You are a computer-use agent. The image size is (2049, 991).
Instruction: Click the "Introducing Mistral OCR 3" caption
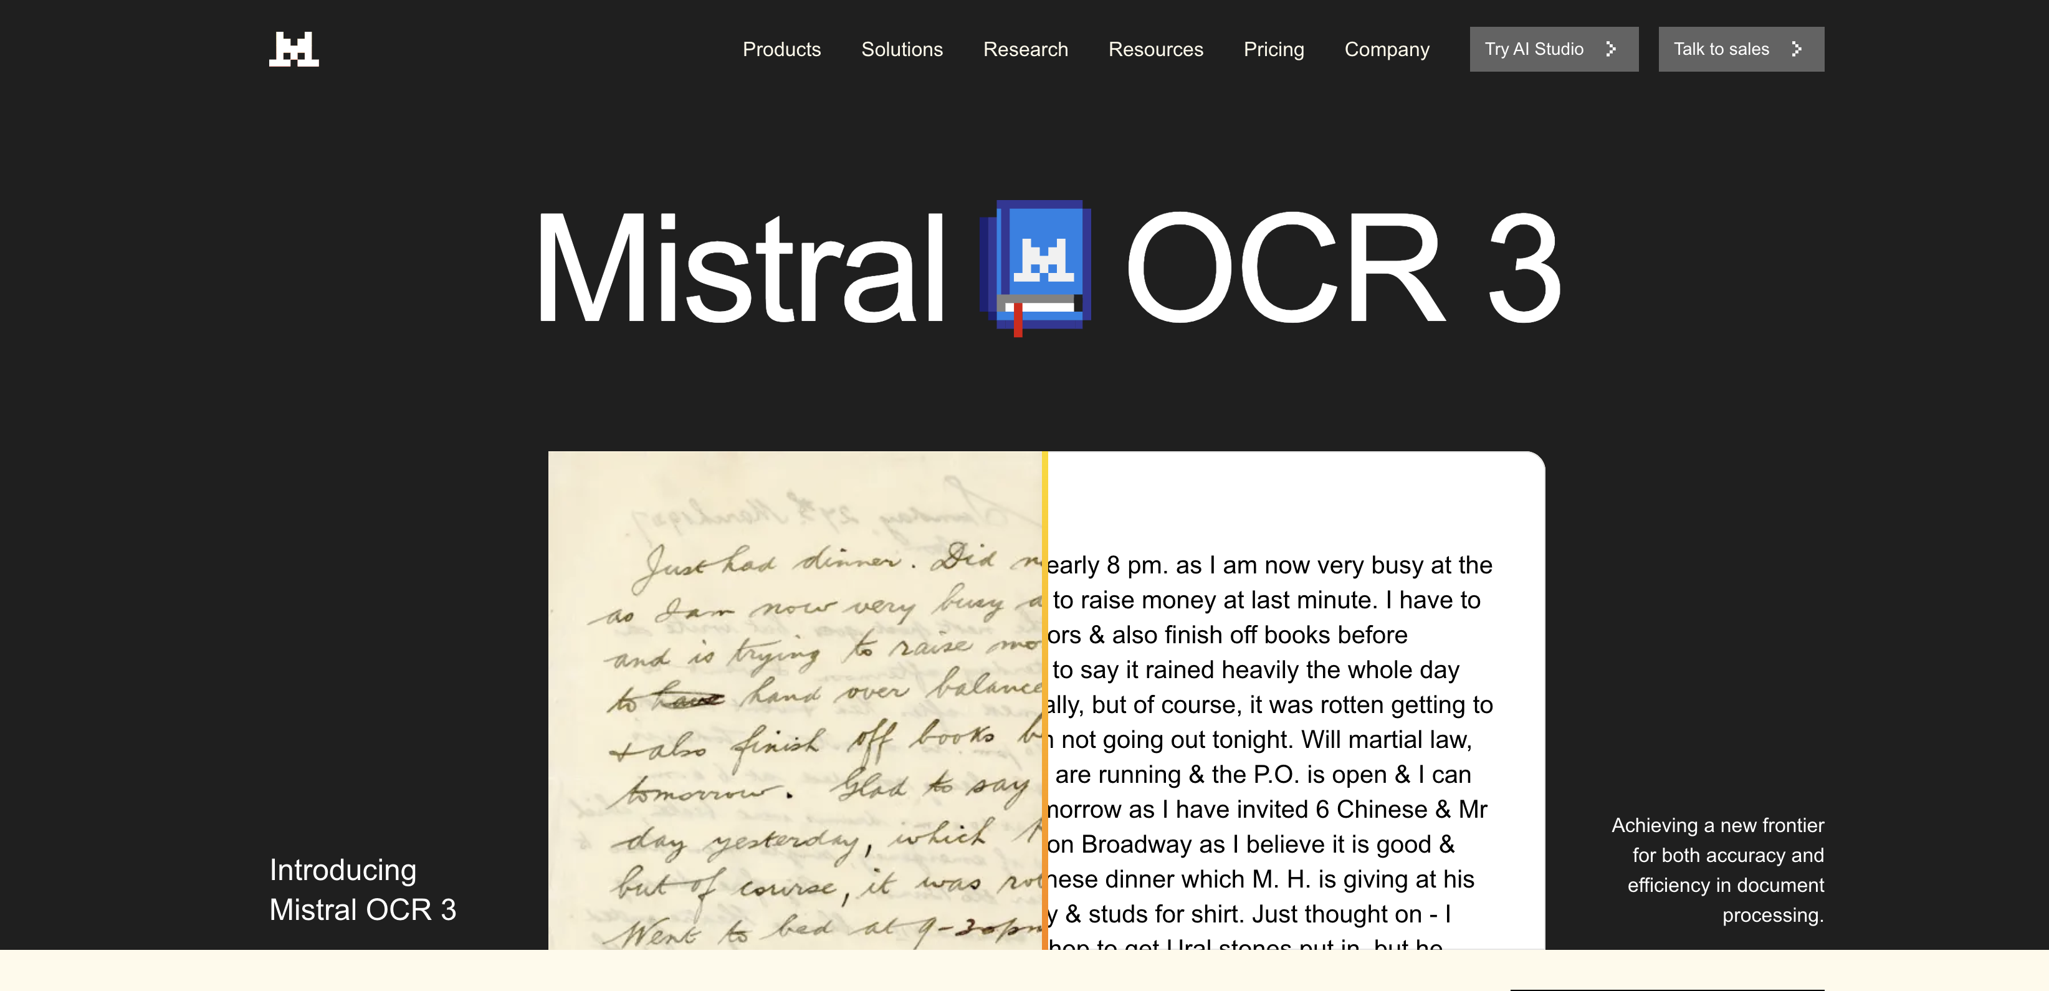[363, 889]
